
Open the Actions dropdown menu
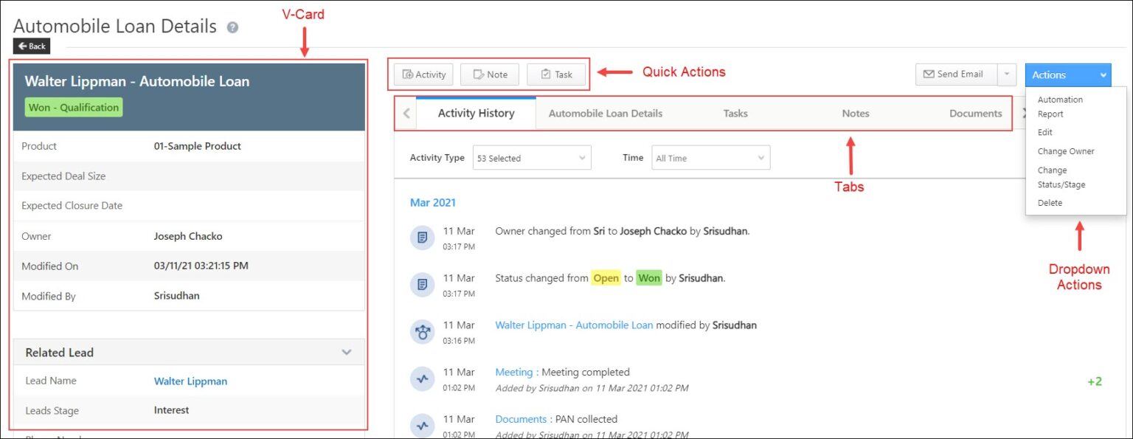[1067, 74]
